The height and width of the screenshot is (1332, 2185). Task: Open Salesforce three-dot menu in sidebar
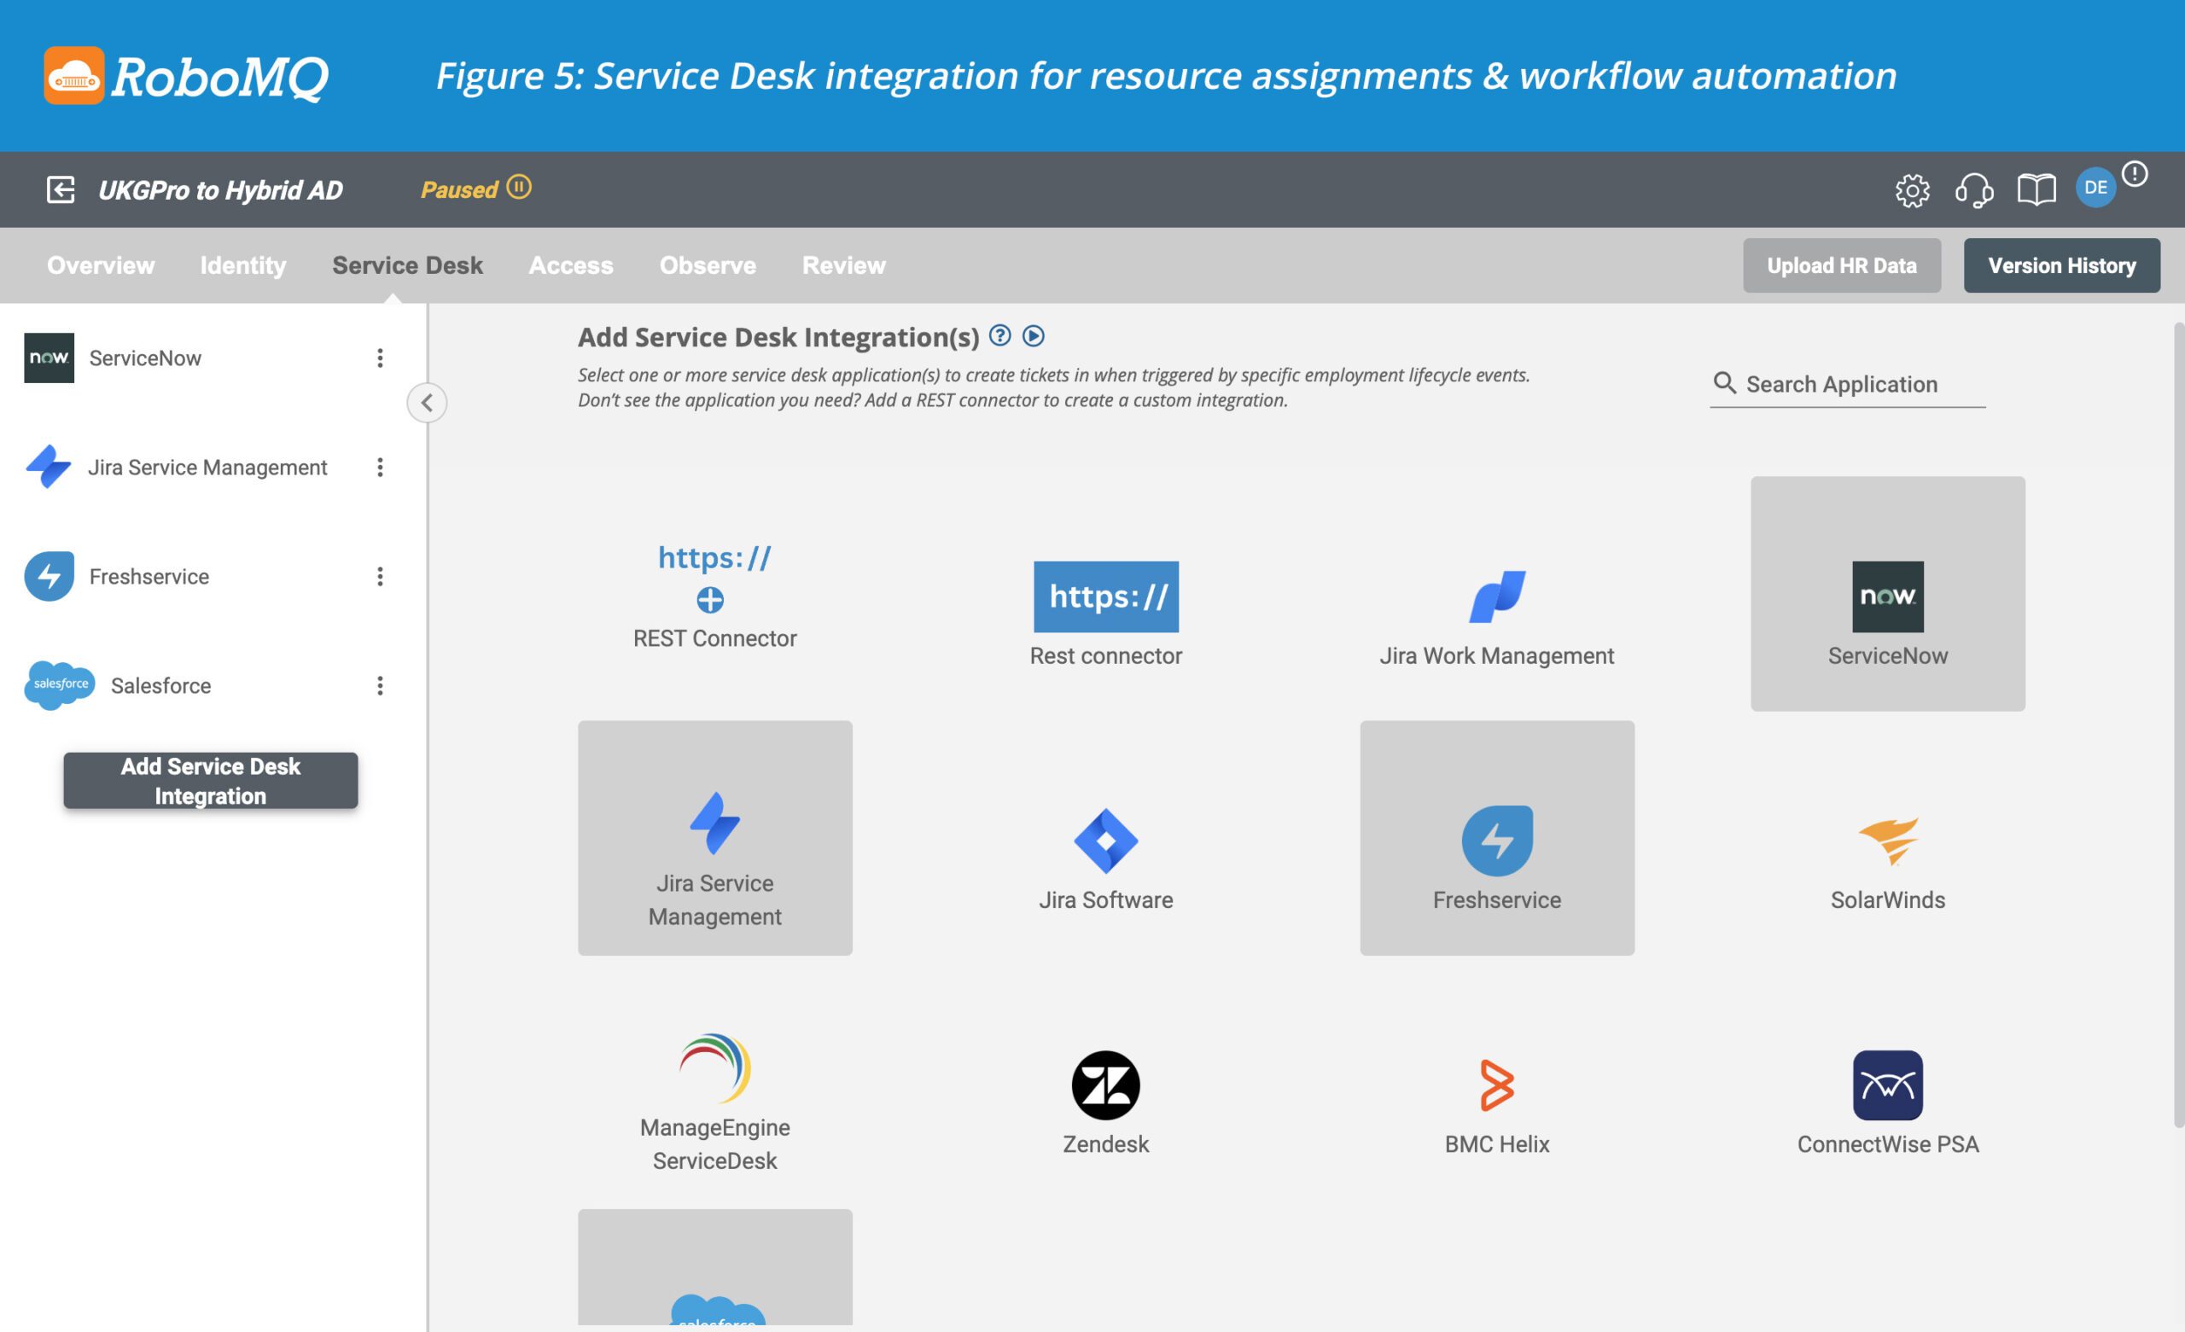click(x=380, y=684)
